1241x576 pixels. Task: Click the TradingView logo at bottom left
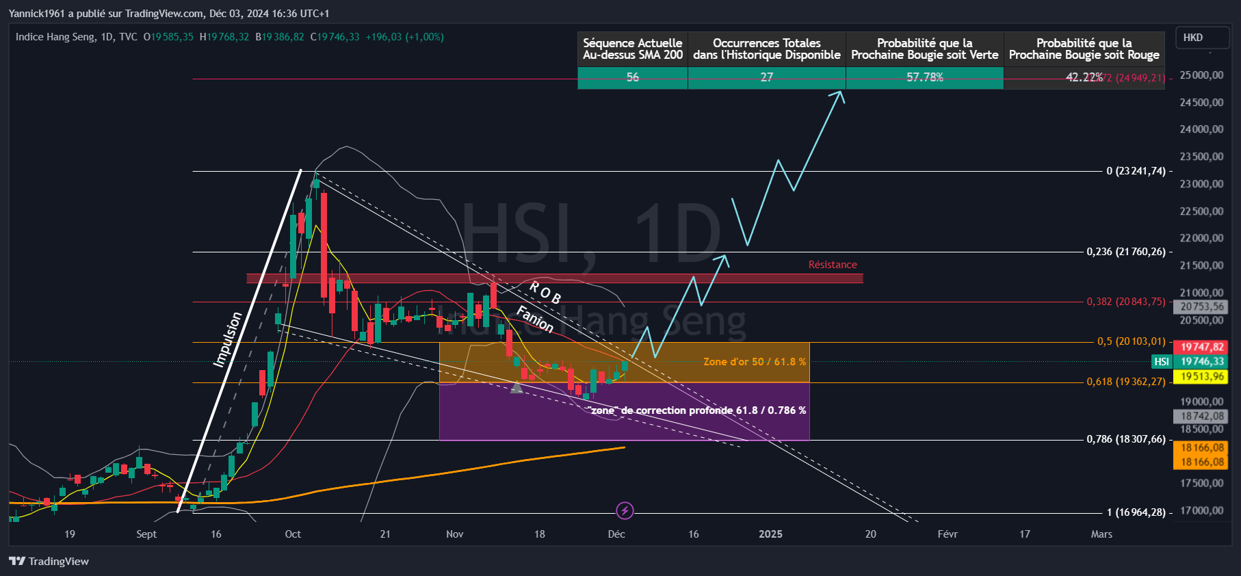[x=49, y=561]
